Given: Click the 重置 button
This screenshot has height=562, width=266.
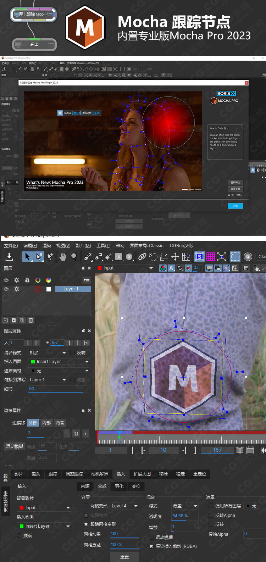Looking at the screenshot, I should tap(124, 557).
